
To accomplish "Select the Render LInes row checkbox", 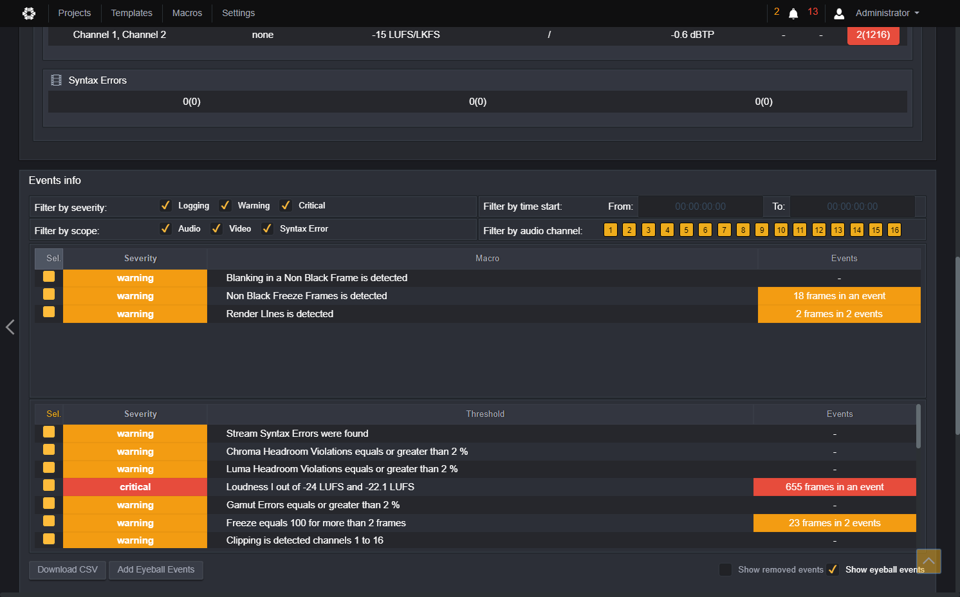I will pos(49,312).
